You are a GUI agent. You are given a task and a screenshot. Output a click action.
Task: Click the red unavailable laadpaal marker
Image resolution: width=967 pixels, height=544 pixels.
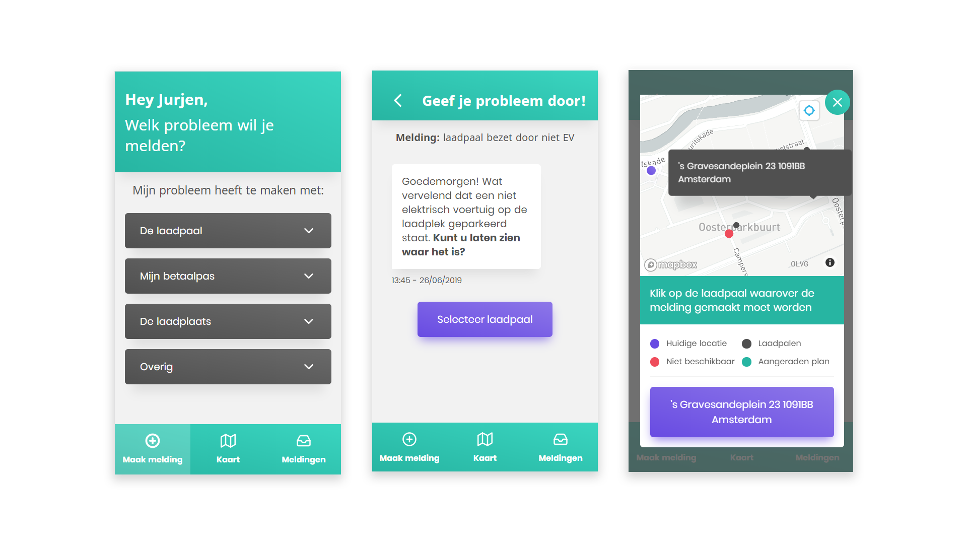tap(729, 234)
